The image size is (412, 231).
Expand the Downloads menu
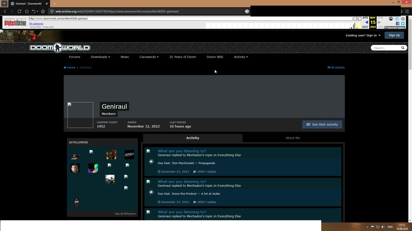[x=100, y=57]
